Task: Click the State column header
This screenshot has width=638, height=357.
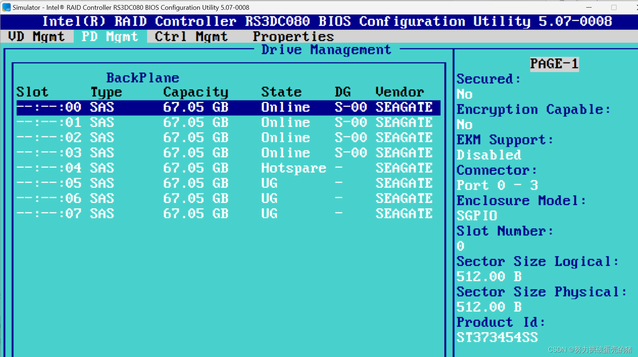Action: [282, 92]
